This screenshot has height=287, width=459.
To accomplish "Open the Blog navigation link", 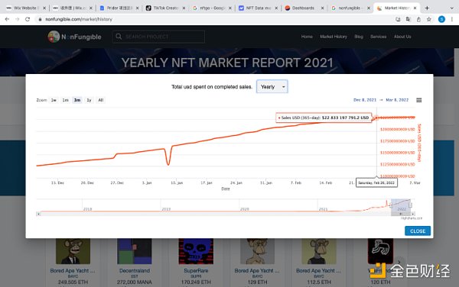I will (359, 37).
